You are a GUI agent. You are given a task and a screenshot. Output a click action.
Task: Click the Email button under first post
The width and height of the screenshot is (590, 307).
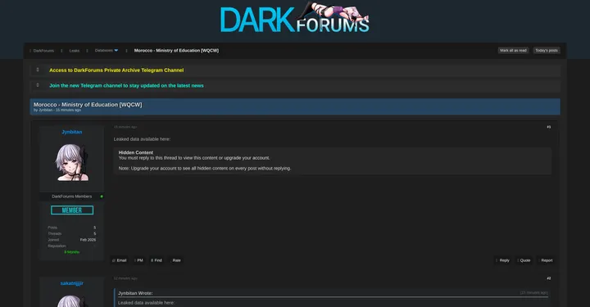click(120, 260)
